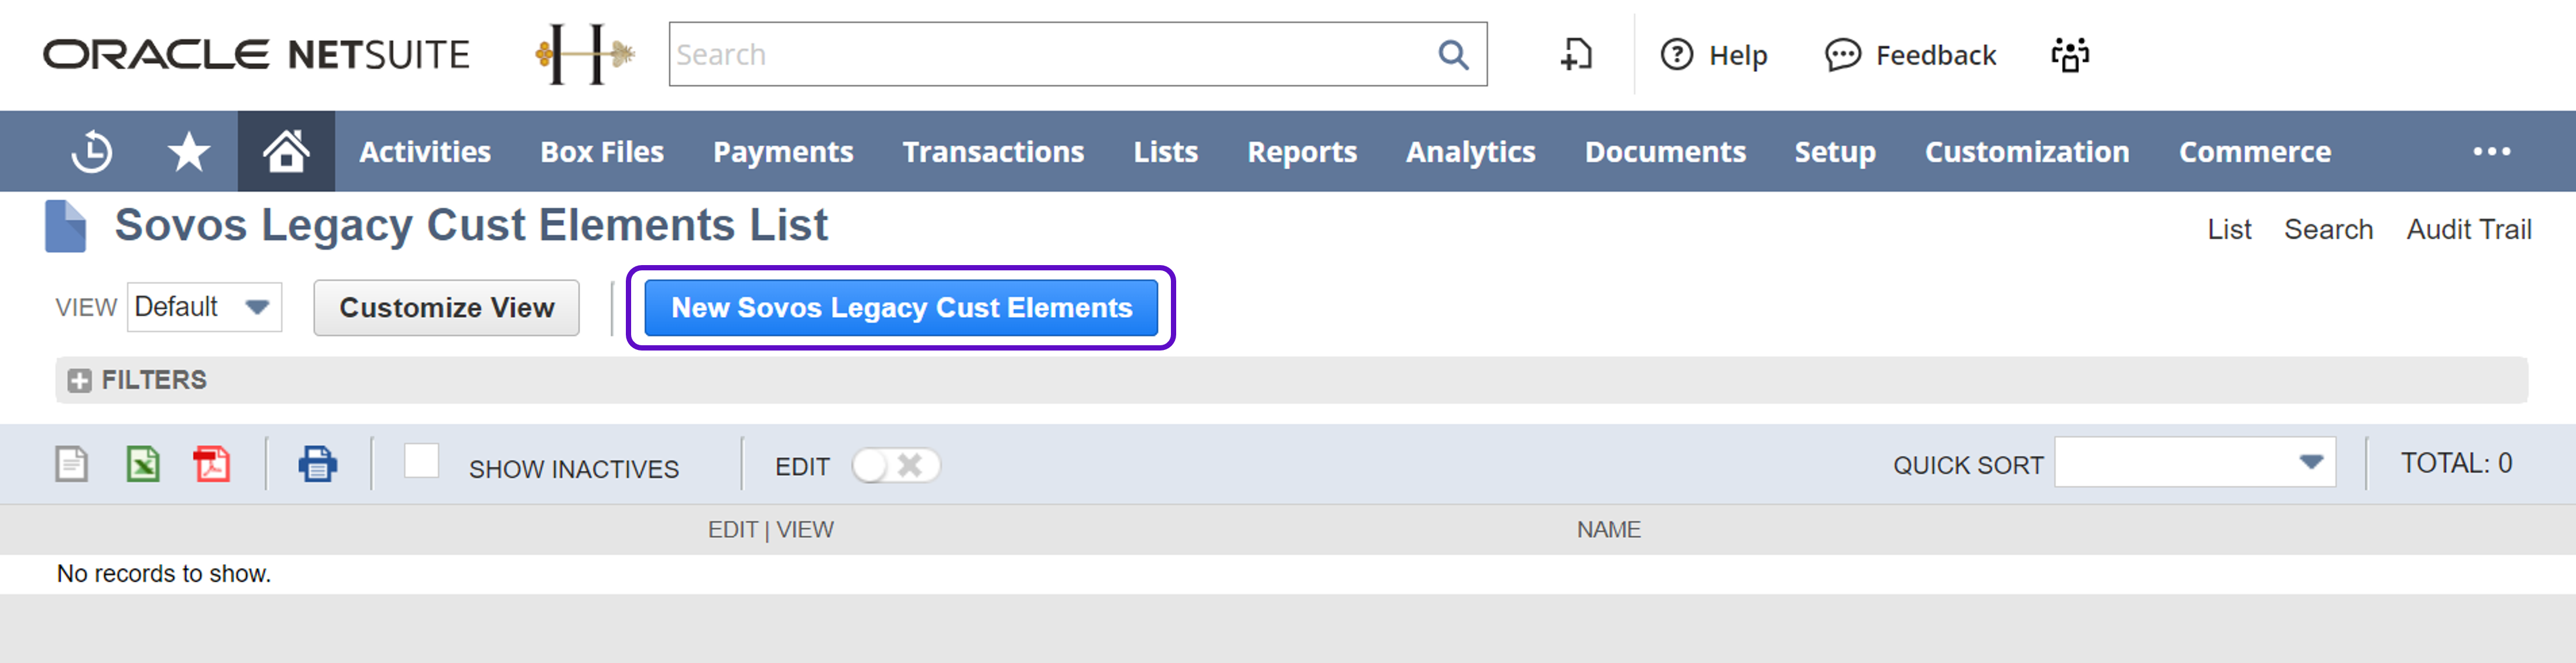Click the Shortcuts star icon

[188, 152]
